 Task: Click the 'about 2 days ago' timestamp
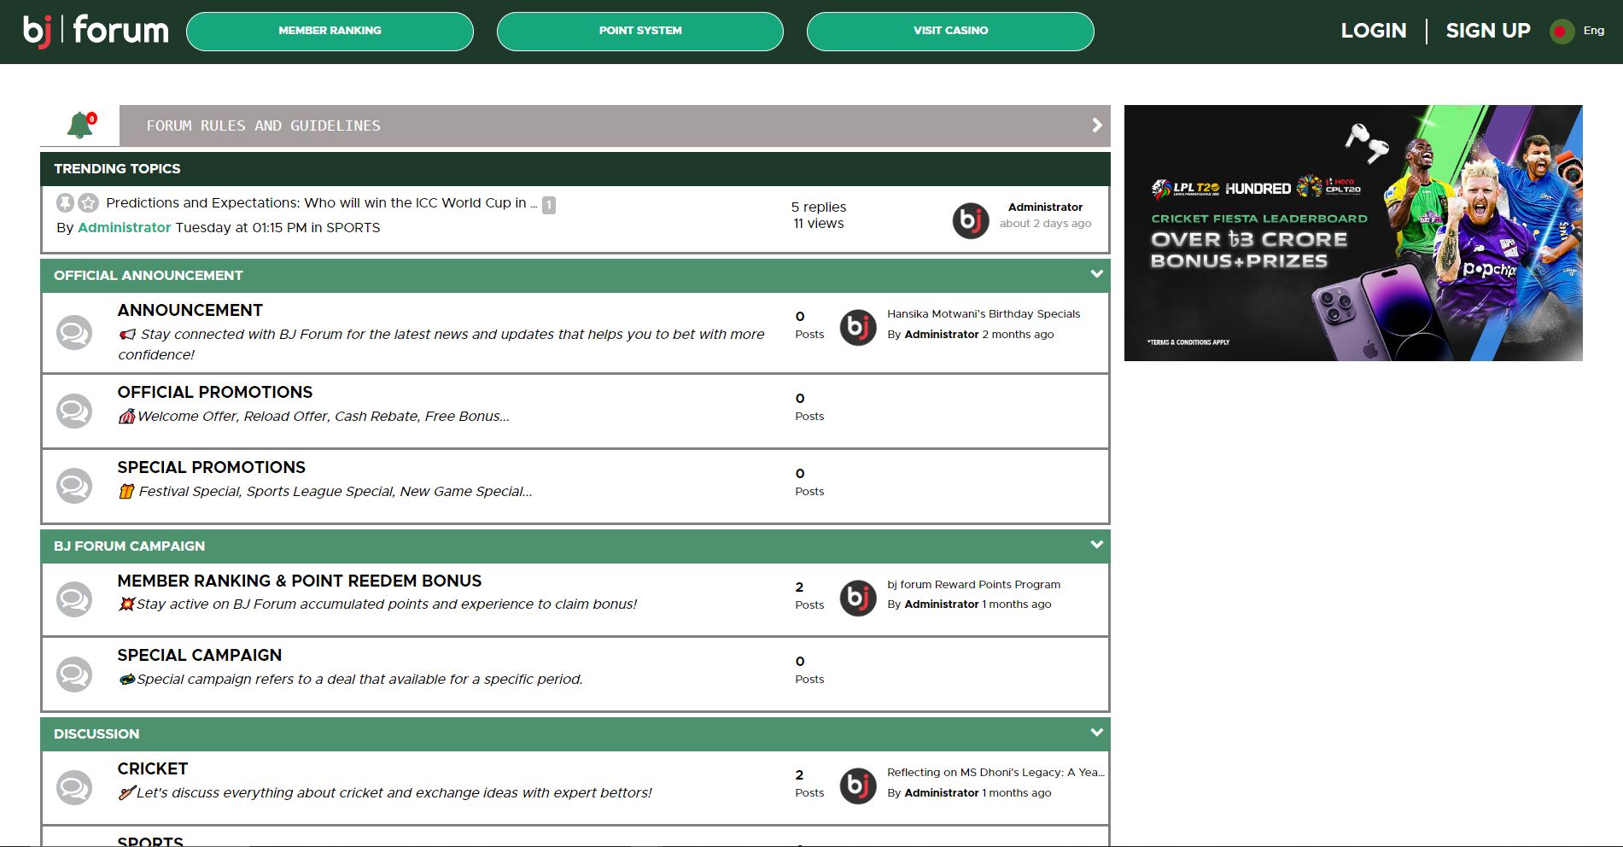click(1045, 224)
